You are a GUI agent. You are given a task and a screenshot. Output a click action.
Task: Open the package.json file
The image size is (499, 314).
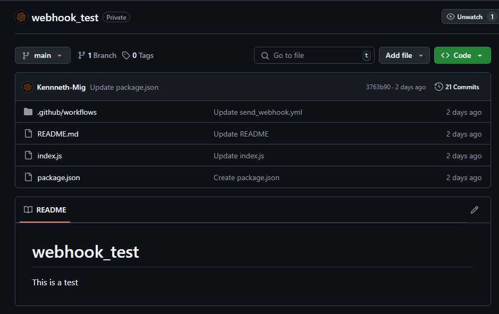click(58, 177)
